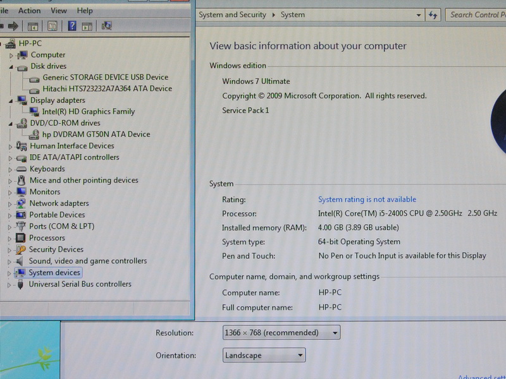506x379 pixels.
Task: Click the Disk drives category icon
Action: [22, 68]
